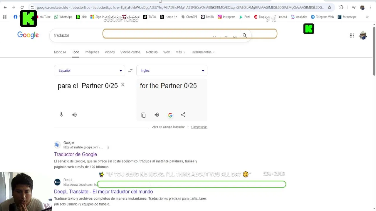The height and width of the screenshot is (211, 376).
Task: Open the Kick bookmark
Action: click(x=81, y=17)
